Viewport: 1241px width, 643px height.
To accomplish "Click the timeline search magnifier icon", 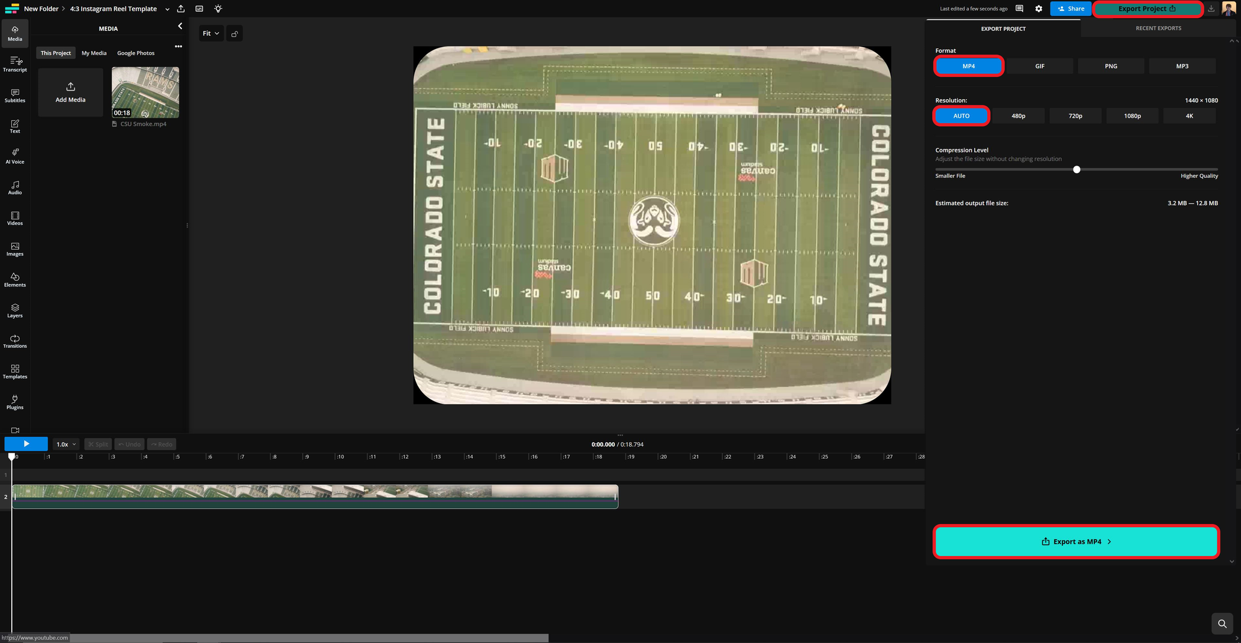I will pyautogui.click(x=1222, y=624).
